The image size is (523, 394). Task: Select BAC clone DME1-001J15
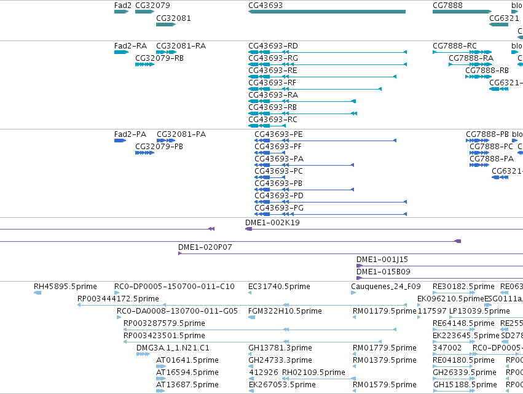(439, 266)
